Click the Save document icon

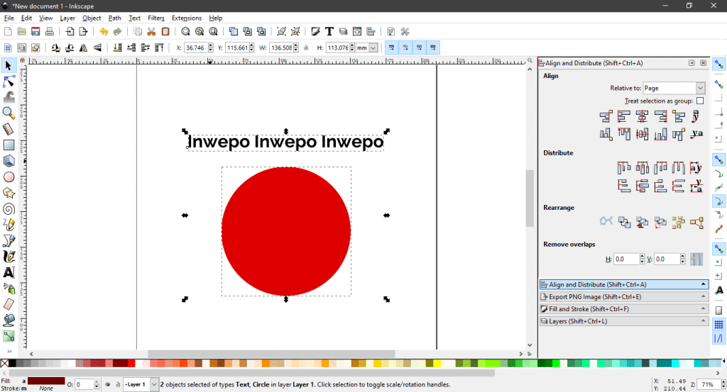click(x=35, y=31)
